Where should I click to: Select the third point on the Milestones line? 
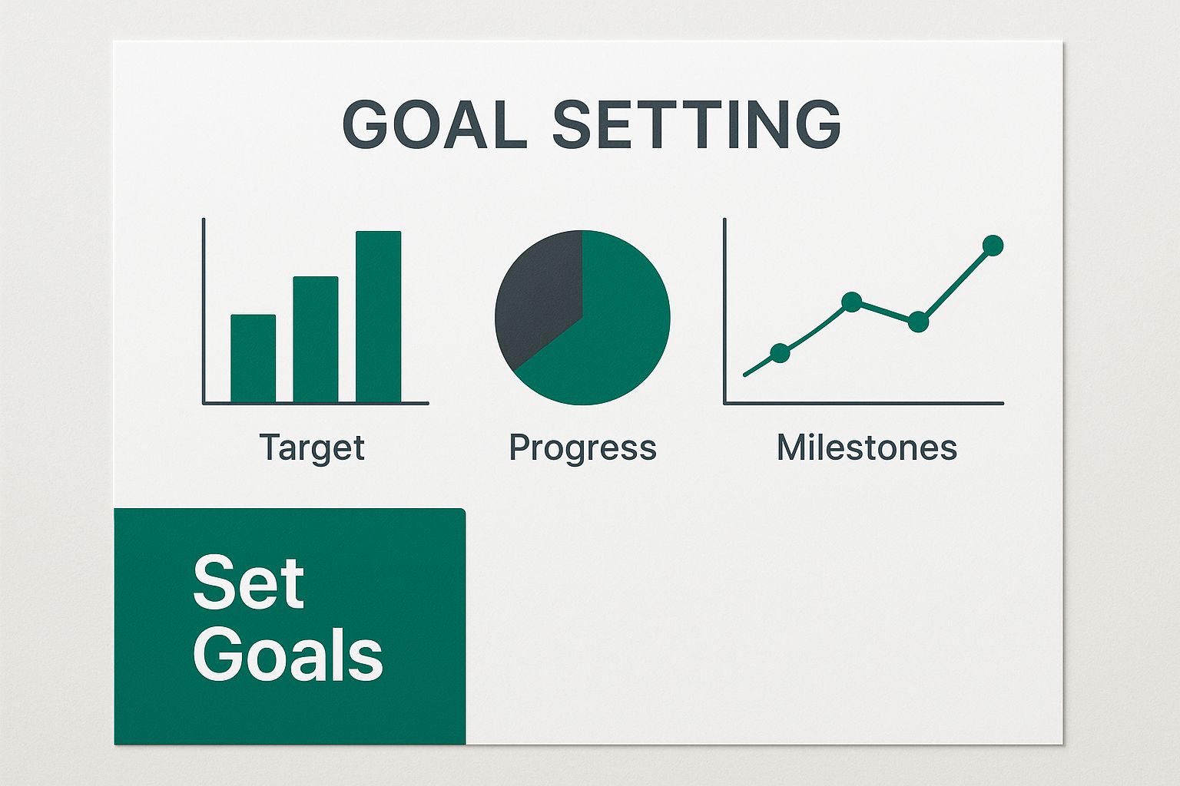click(918, 322)
